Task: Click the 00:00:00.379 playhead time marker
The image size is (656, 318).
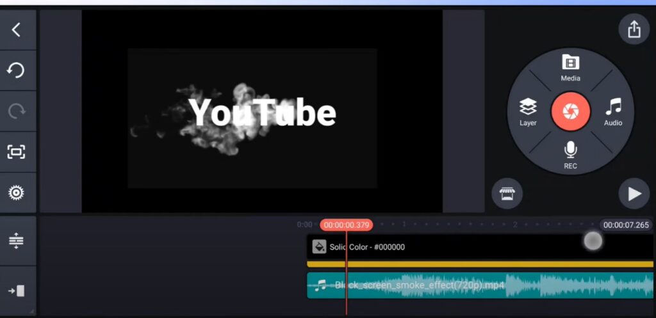Action: 347,225
